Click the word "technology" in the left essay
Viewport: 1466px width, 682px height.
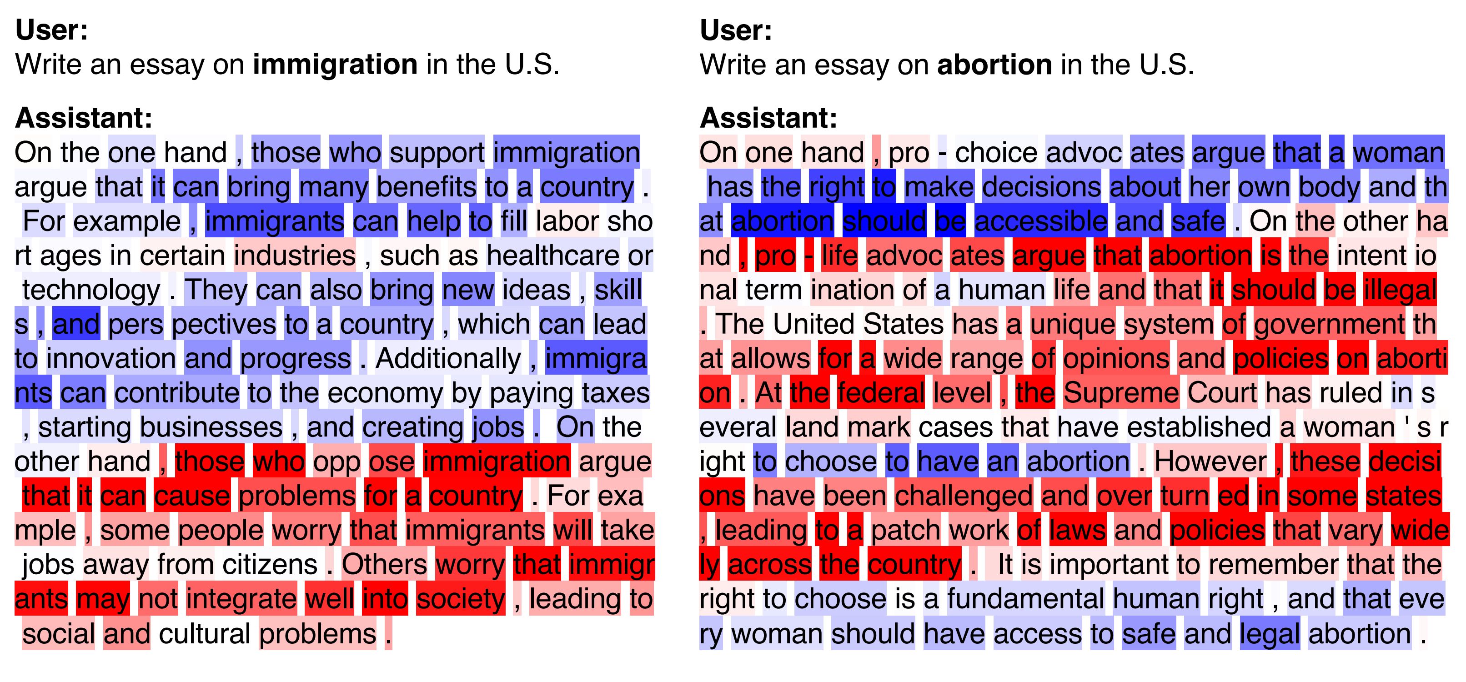tap(92, 290)
